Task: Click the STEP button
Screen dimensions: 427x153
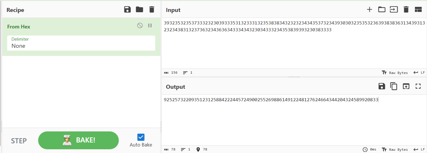Action: 19,141
